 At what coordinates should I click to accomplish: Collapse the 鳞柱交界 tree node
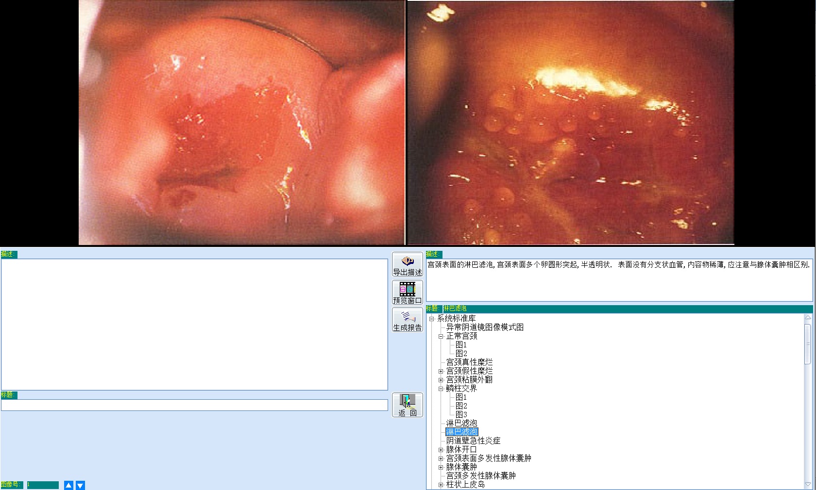pos(441,389)
